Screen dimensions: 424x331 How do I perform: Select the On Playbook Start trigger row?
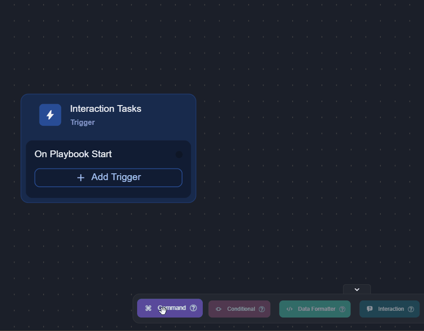90,154
